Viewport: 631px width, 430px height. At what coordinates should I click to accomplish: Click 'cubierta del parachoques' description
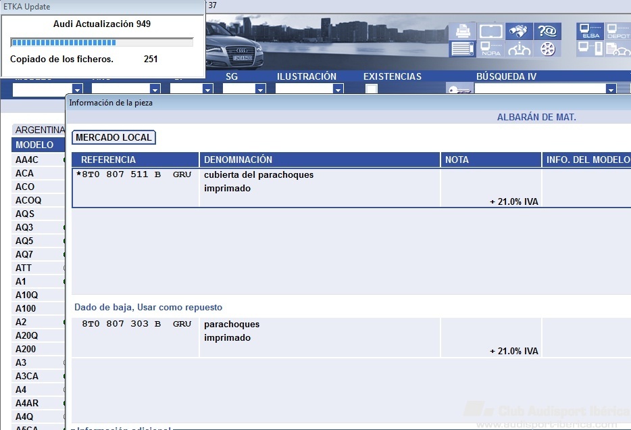259,174
